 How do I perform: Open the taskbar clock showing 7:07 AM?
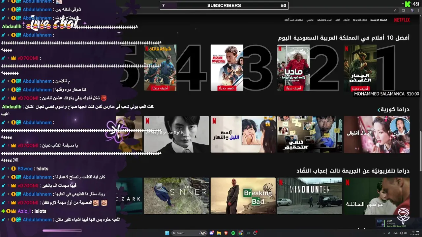pyautogui.click(x=415, y=233)
